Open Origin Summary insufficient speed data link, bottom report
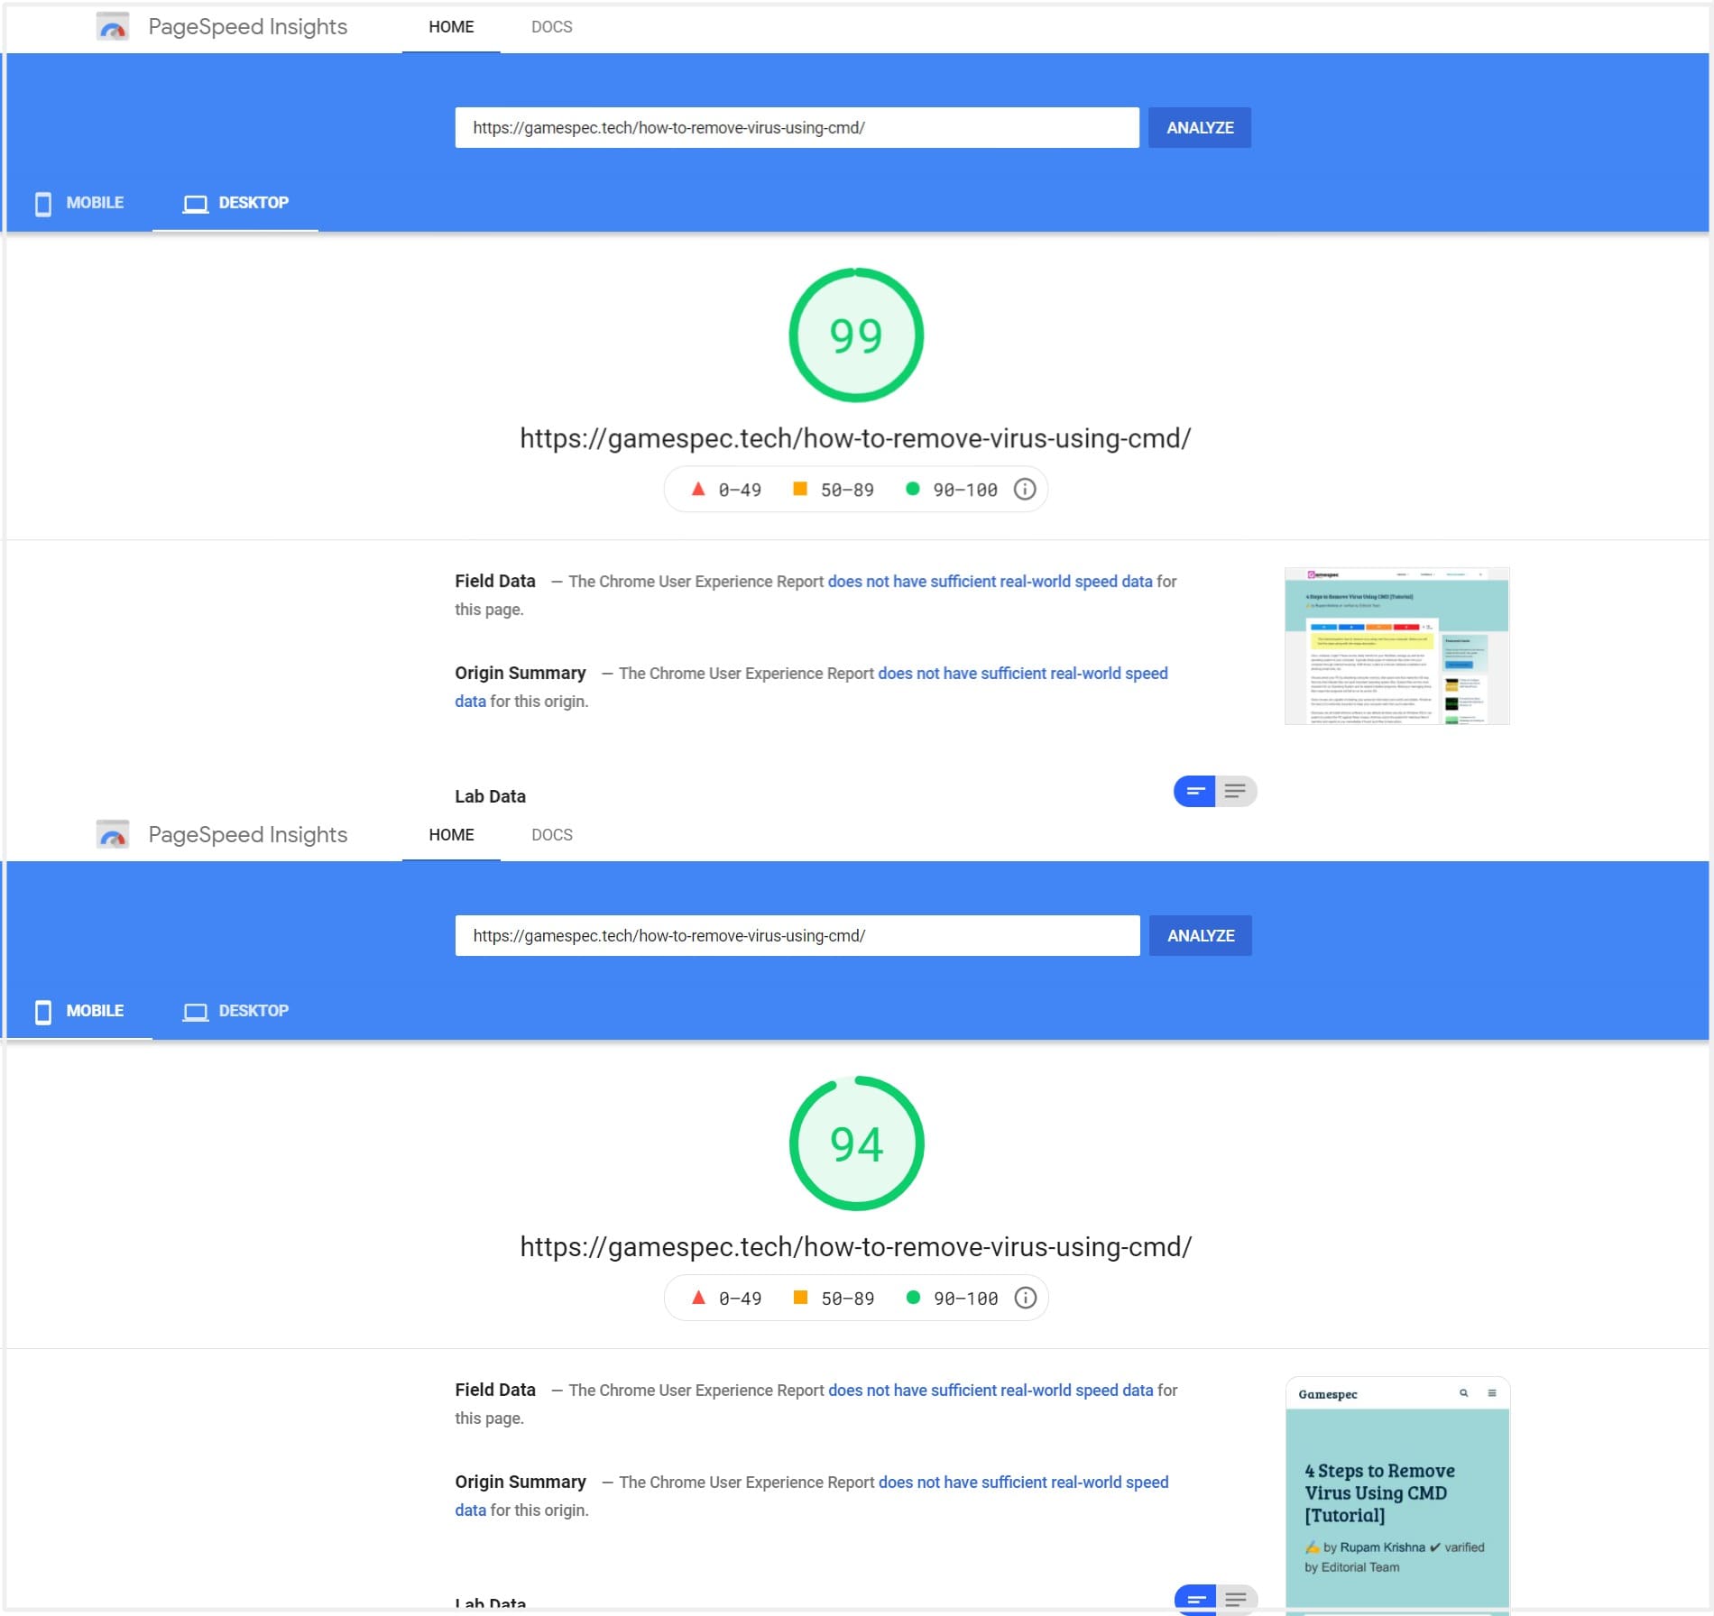The image size is (1714, 1616). pyautogui.click(x=1023, y=1483)
